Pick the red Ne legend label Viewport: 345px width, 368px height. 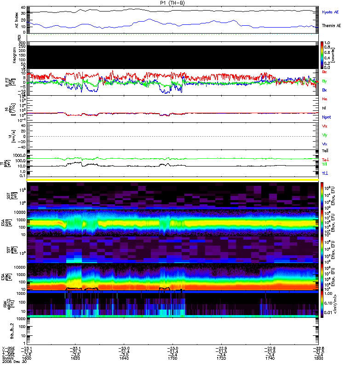click(324, 99)
